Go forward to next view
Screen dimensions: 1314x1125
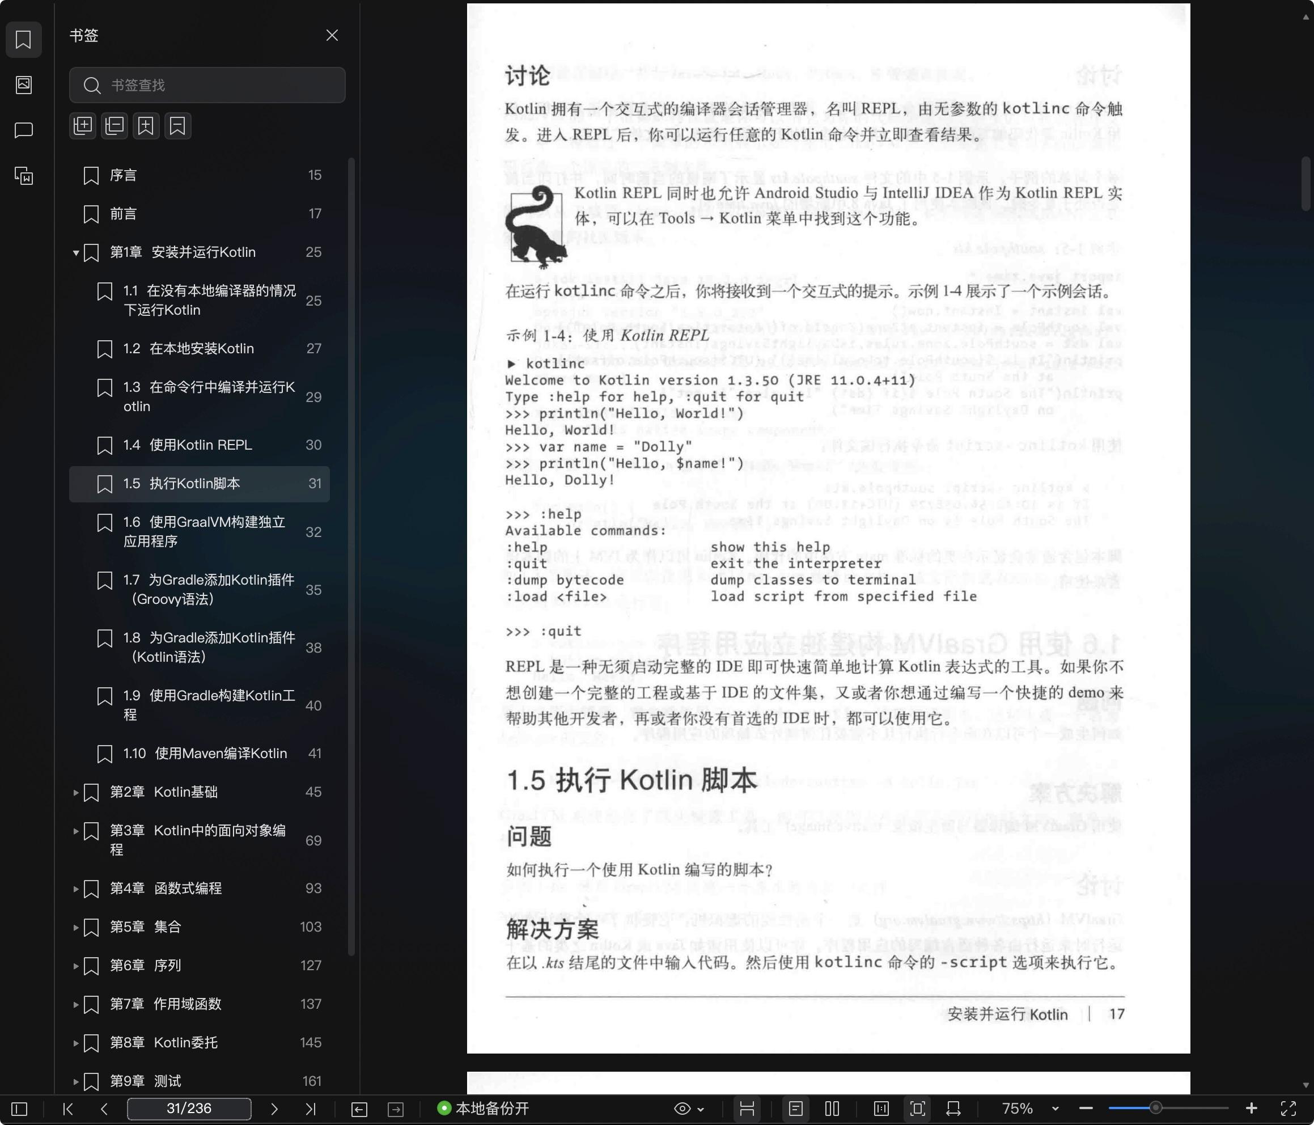tap(396, 1109)
